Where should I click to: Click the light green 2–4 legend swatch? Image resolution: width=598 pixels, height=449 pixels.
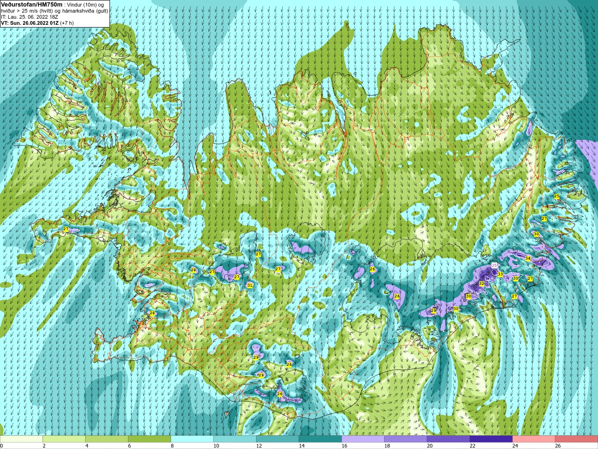click(x=64, y=439)
